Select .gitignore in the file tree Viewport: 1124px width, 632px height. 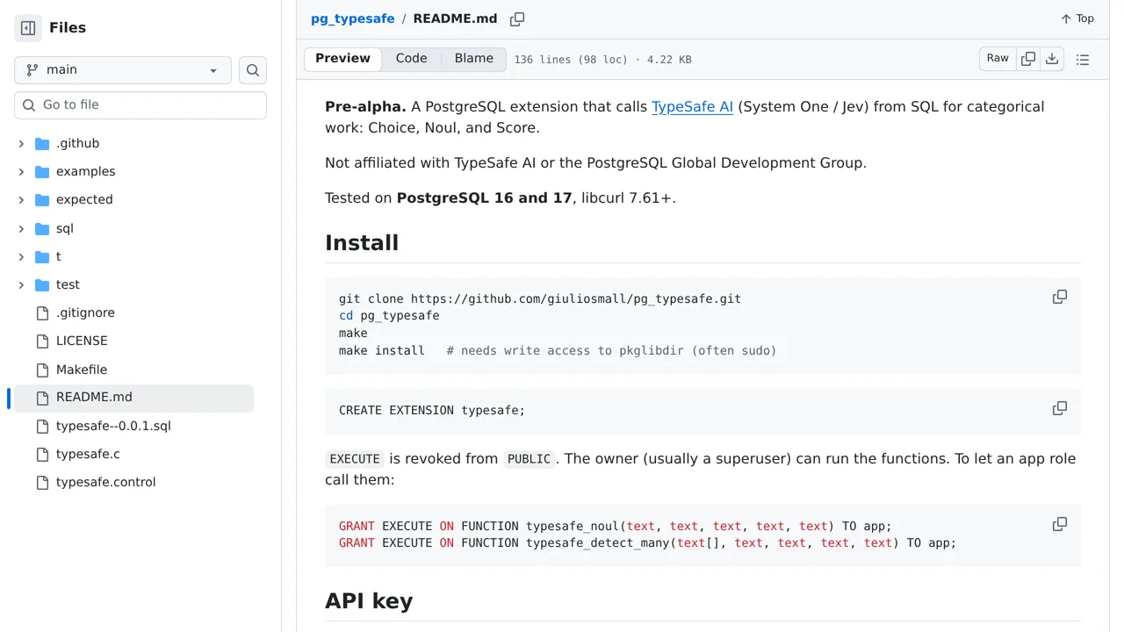[85, 312]
